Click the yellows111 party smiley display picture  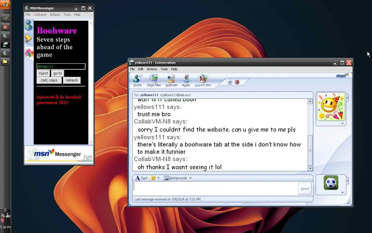click(331, 107)
